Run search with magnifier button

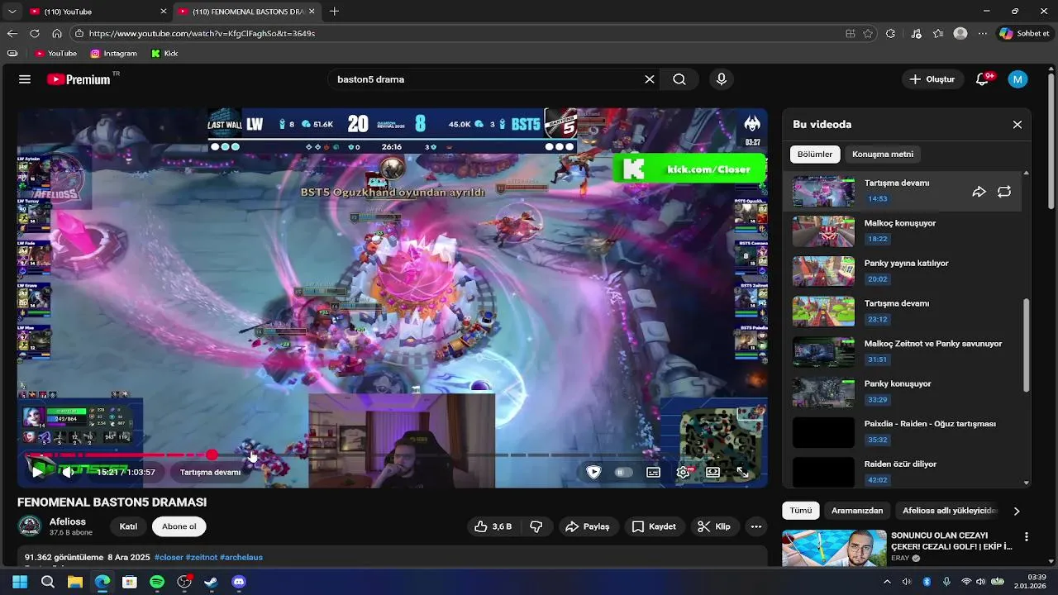point(679,79)
